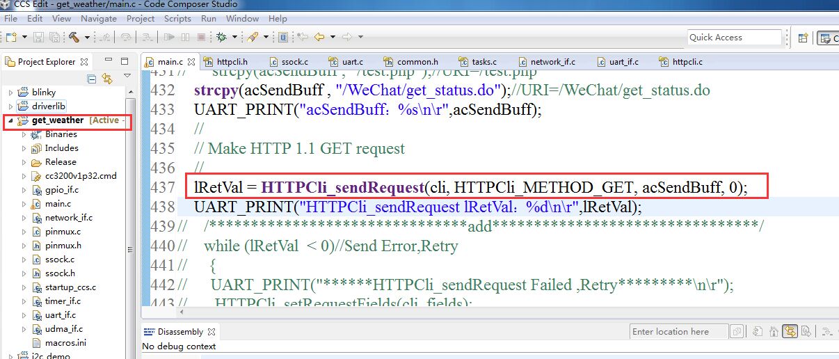Click the Forward navigation arrow
The width and height of the screenshot is (839, 359).
pos(346,37)
